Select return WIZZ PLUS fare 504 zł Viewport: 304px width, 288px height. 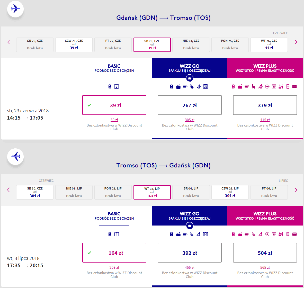[x=265, y=253]
